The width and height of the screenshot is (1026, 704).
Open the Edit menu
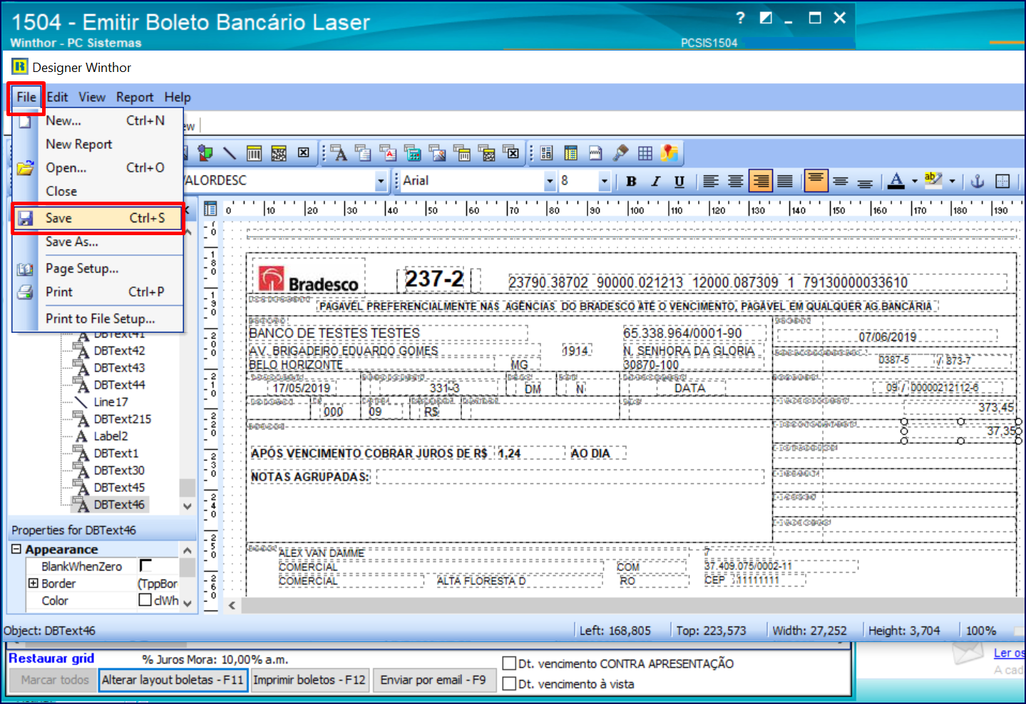pyautogui.click(x=58, y=97)
